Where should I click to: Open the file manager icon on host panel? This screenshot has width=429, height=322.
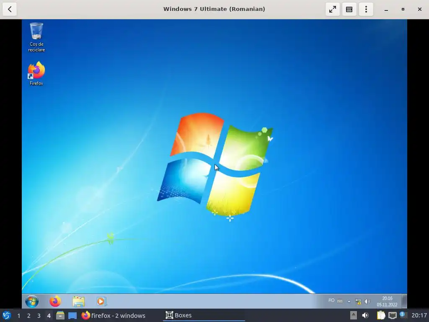(x=60, y=315)
